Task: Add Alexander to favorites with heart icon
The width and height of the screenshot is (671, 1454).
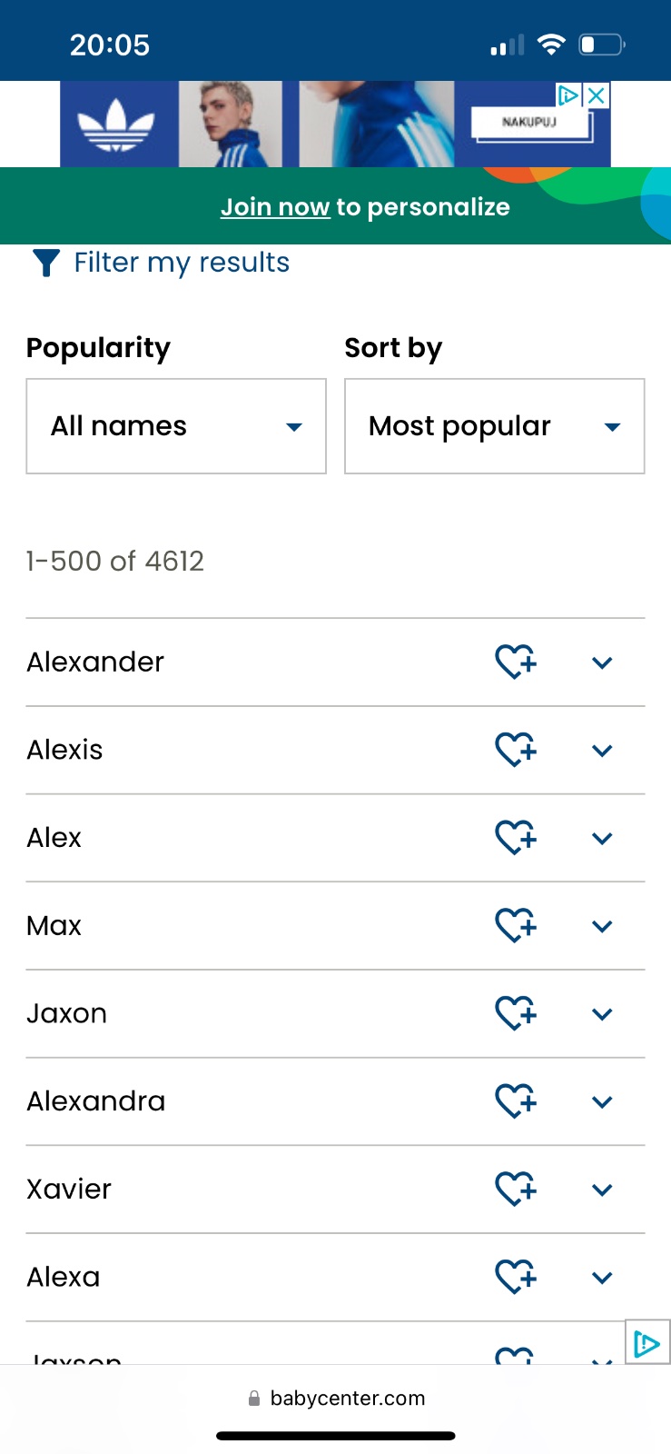Action: (516, 662)
